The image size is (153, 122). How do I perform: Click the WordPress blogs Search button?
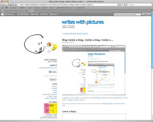(x=146, y=14)
